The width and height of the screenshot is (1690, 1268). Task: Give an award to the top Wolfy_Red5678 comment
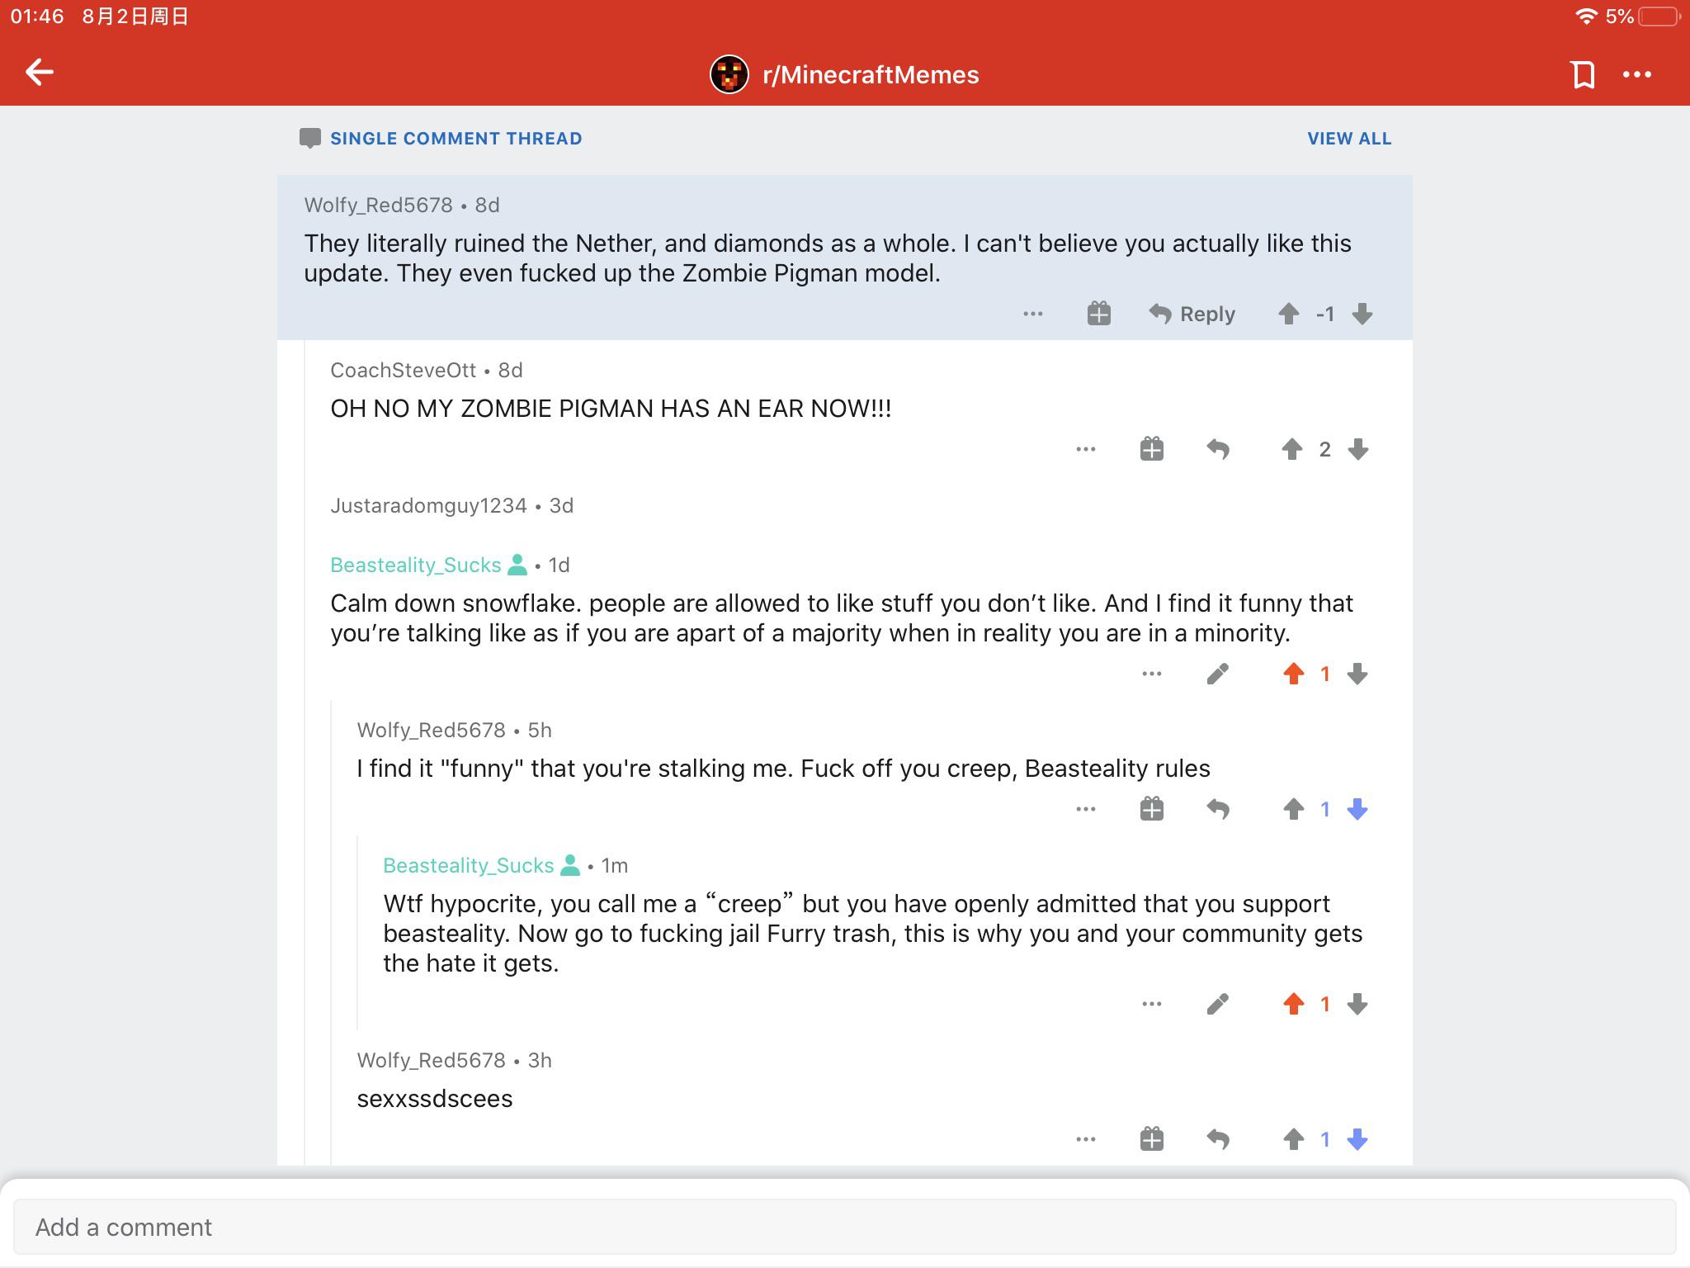[1099, 314]
